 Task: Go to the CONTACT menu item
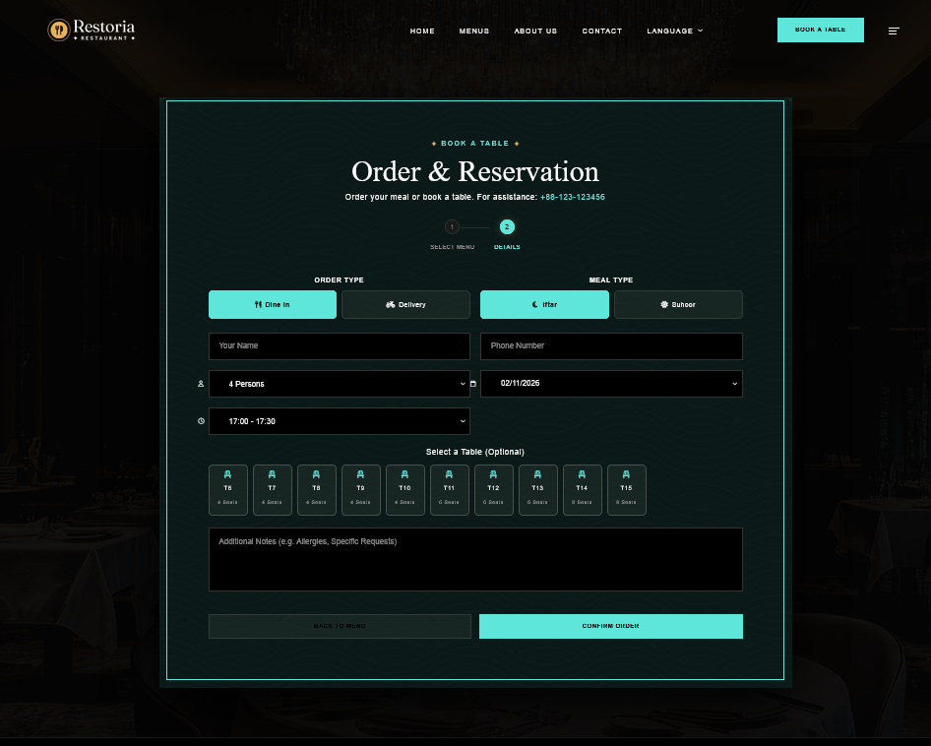(601, 31)
